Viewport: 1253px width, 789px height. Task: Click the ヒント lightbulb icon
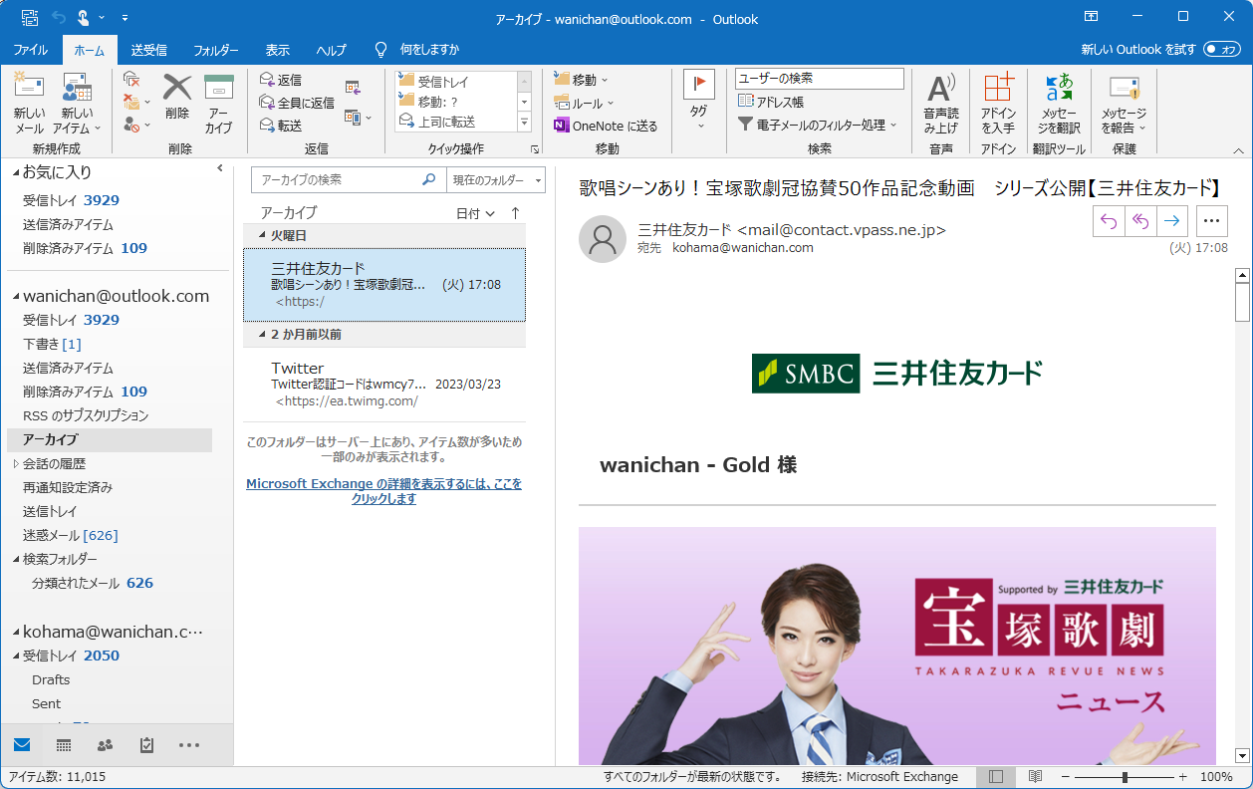point(379,49)
